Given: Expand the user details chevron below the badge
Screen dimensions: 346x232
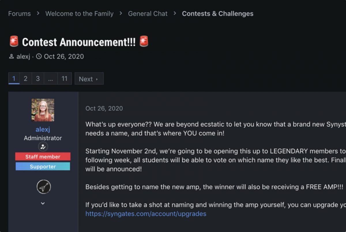Looking at the screenshot, I should pyautogui.click(x=43, y=203).
